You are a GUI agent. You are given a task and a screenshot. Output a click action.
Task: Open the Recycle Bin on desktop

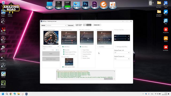click(3, 3)
